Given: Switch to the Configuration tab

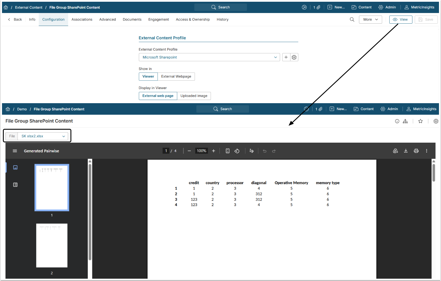Looking at the screenshot, I should click(53, 20).
